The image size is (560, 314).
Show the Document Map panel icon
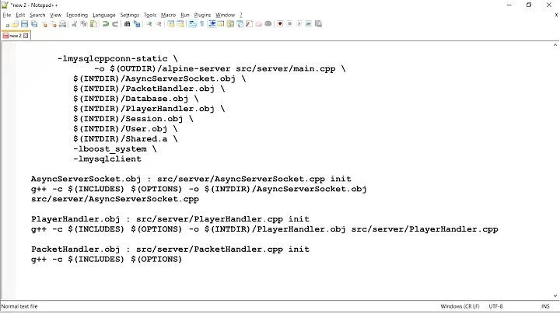tap(230, 24)
